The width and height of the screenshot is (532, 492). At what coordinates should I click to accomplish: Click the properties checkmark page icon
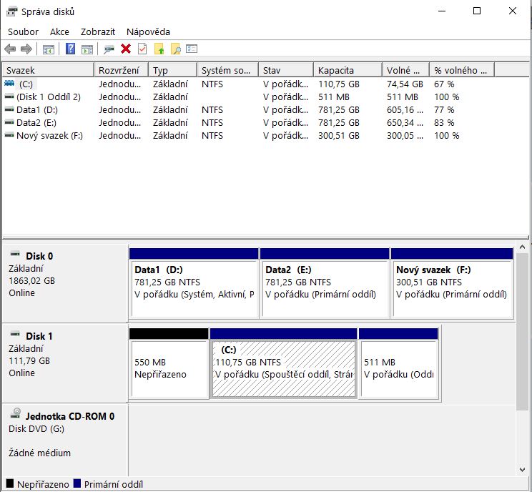(142, 49)
